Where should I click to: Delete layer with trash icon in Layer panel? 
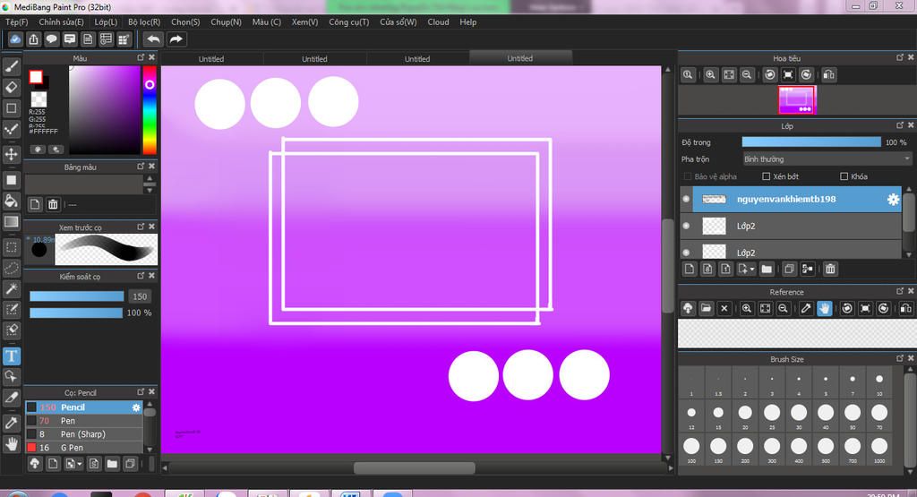pos(830,269)
